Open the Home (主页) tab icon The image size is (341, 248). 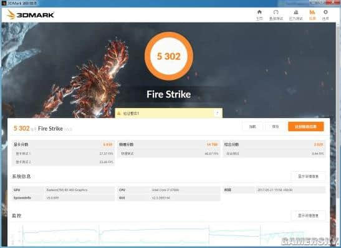point(259,12)
